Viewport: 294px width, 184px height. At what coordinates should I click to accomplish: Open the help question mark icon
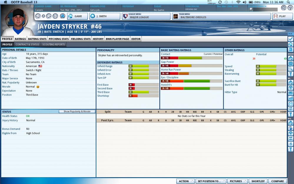[x=291, y=8]
